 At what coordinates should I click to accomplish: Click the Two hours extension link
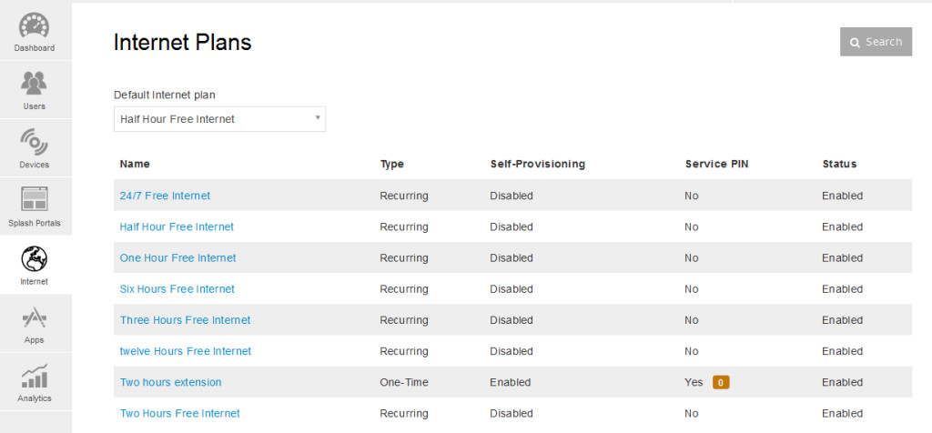click(170, 382)
